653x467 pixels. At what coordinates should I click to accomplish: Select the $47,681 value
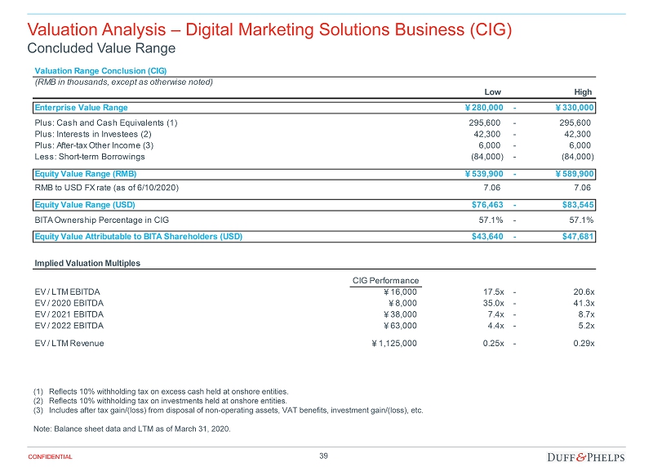(578, 236)
